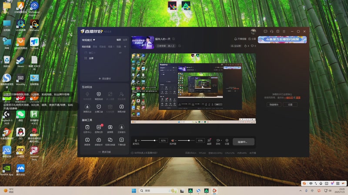
Task: Open the WeGame desktop icon
Action: 34,26
